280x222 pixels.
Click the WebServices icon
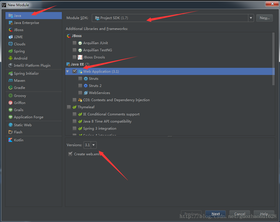click(x=86, y=93)
